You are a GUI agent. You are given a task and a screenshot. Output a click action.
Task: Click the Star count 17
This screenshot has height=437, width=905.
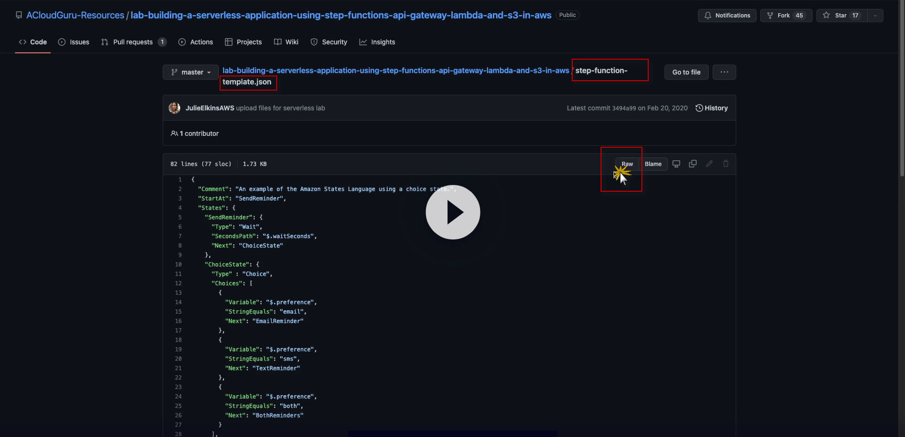(x=855, y=15)
